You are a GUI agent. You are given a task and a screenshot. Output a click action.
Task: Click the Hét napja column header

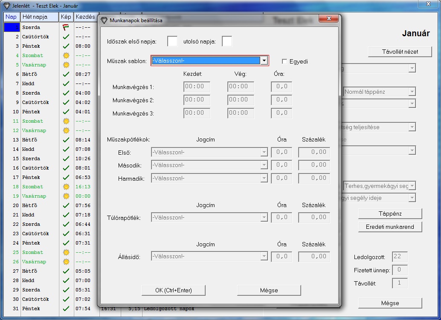pos(40,17)
